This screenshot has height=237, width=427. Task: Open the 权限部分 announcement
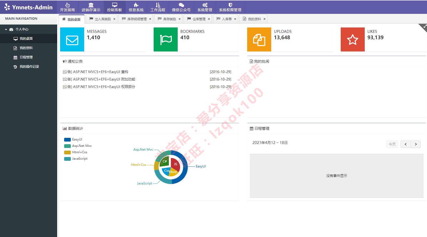[99, 87]
